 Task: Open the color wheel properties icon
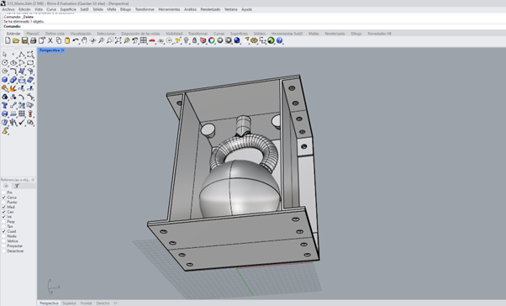point(212,40)
